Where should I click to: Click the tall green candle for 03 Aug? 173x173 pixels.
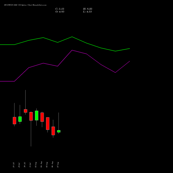coord(37,116)
